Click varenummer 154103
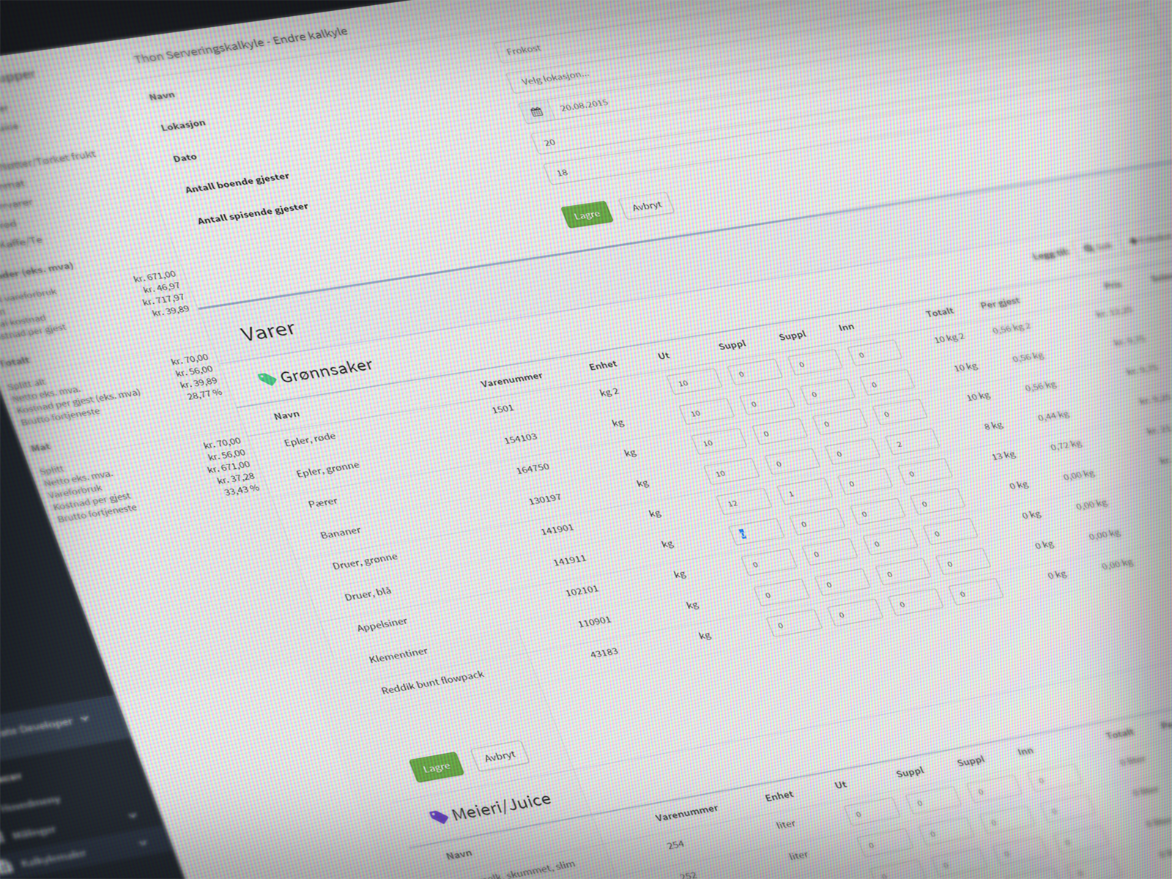Viewport: 1172px width, 879px height. [520, 438]
